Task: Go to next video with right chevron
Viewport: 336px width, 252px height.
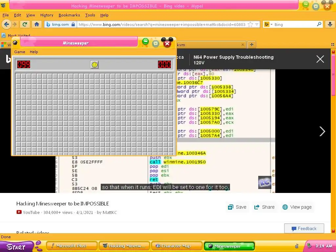Action: pos(322,131)
